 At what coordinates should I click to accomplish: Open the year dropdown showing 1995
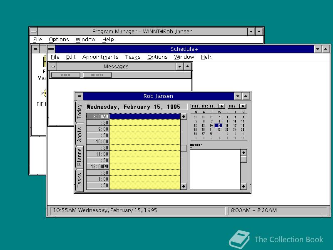[x=243, y=106]
